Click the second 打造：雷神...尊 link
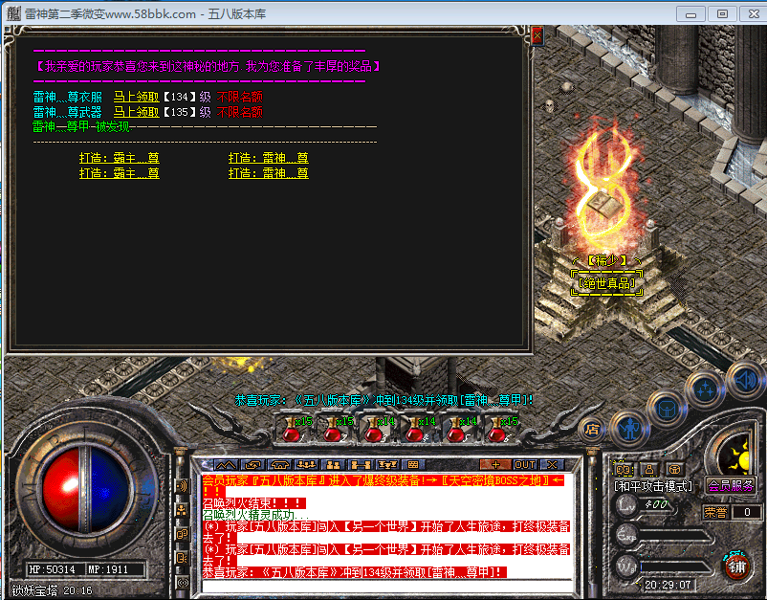This screenshot has height=600, width=767. 269,173
